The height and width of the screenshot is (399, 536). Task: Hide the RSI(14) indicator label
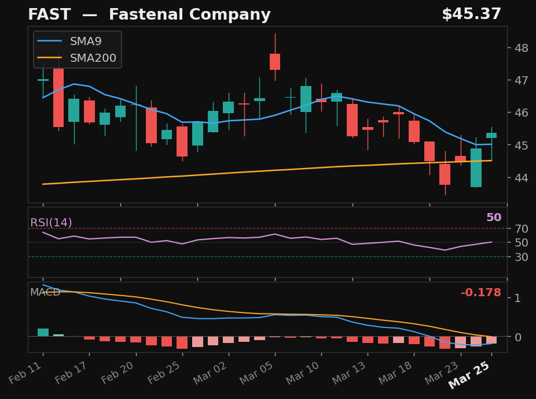pos(52,222)
